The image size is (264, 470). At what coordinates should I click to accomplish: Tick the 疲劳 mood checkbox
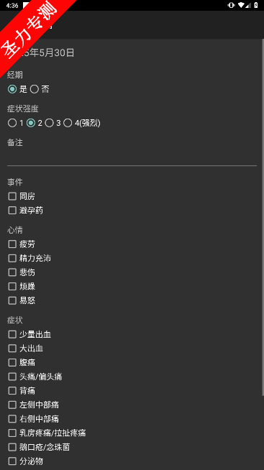[22, 244]
